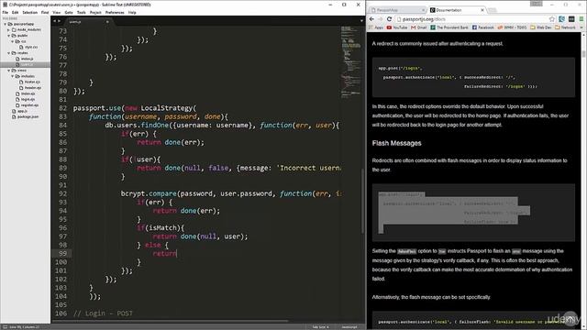
Task: Open the Edit menu
Action: (16, 12)
